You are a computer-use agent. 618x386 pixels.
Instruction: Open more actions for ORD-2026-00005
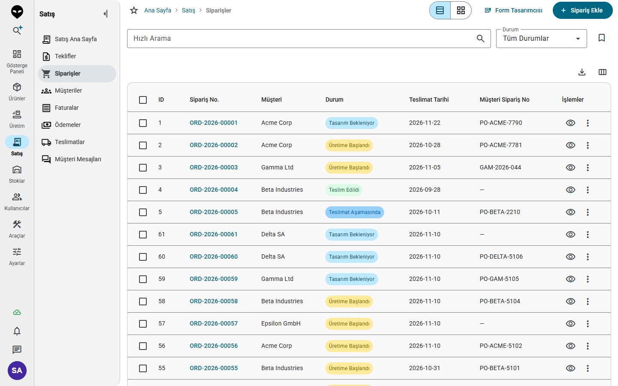(588, 212)
